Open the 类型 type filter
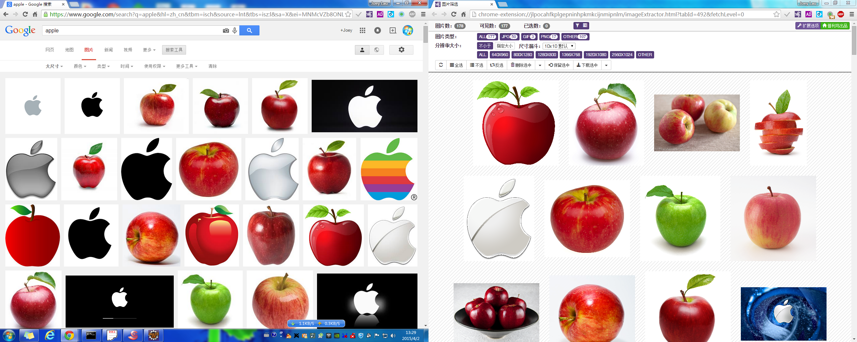The height and width of the screenshot is (342, 857). click(103, 66)
